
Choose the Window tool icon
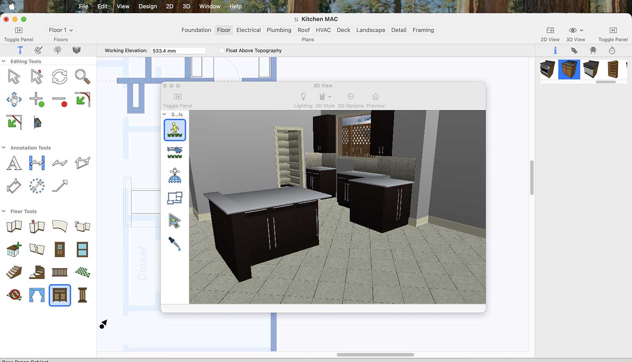coord(82,250)
